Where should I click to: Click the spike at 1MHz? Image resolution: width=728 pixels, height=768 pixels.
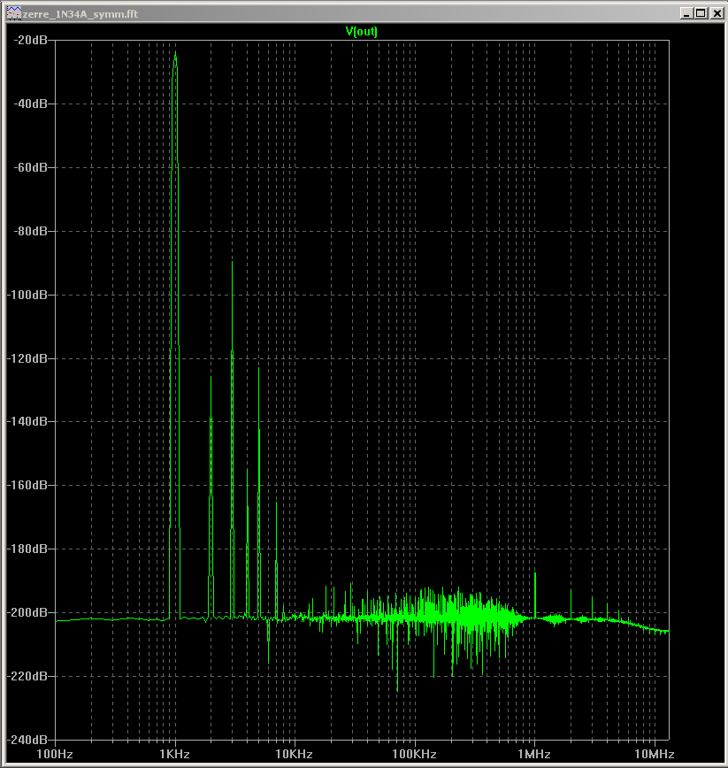tap(535, 575)
